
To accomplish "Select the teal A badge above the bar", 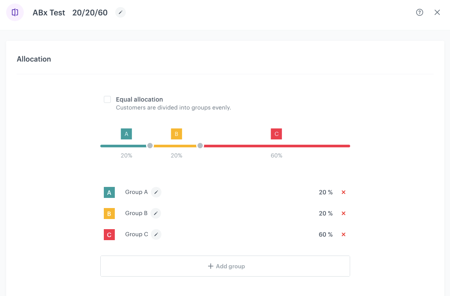I will coord(126,134).
